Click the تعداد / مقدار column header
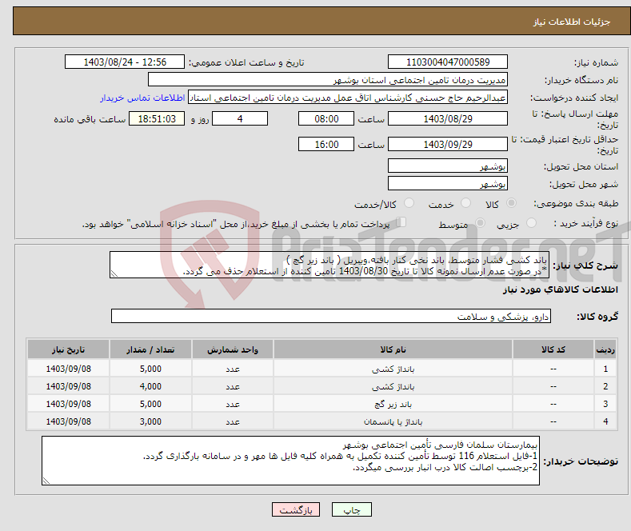631x531 pixels. point(150,349)
